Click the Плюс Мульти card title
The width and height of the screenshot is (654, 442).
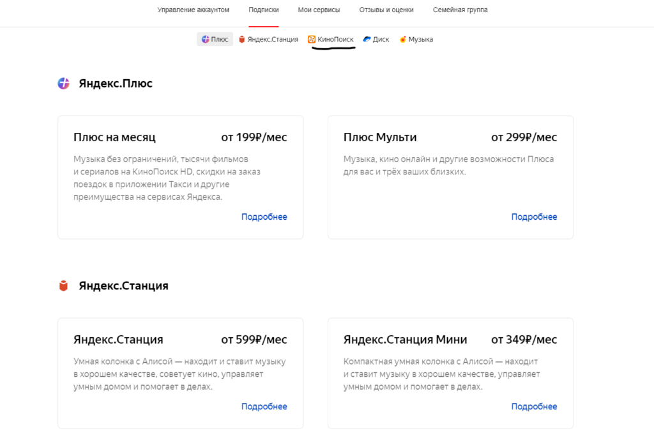click(x=380, y=137)
